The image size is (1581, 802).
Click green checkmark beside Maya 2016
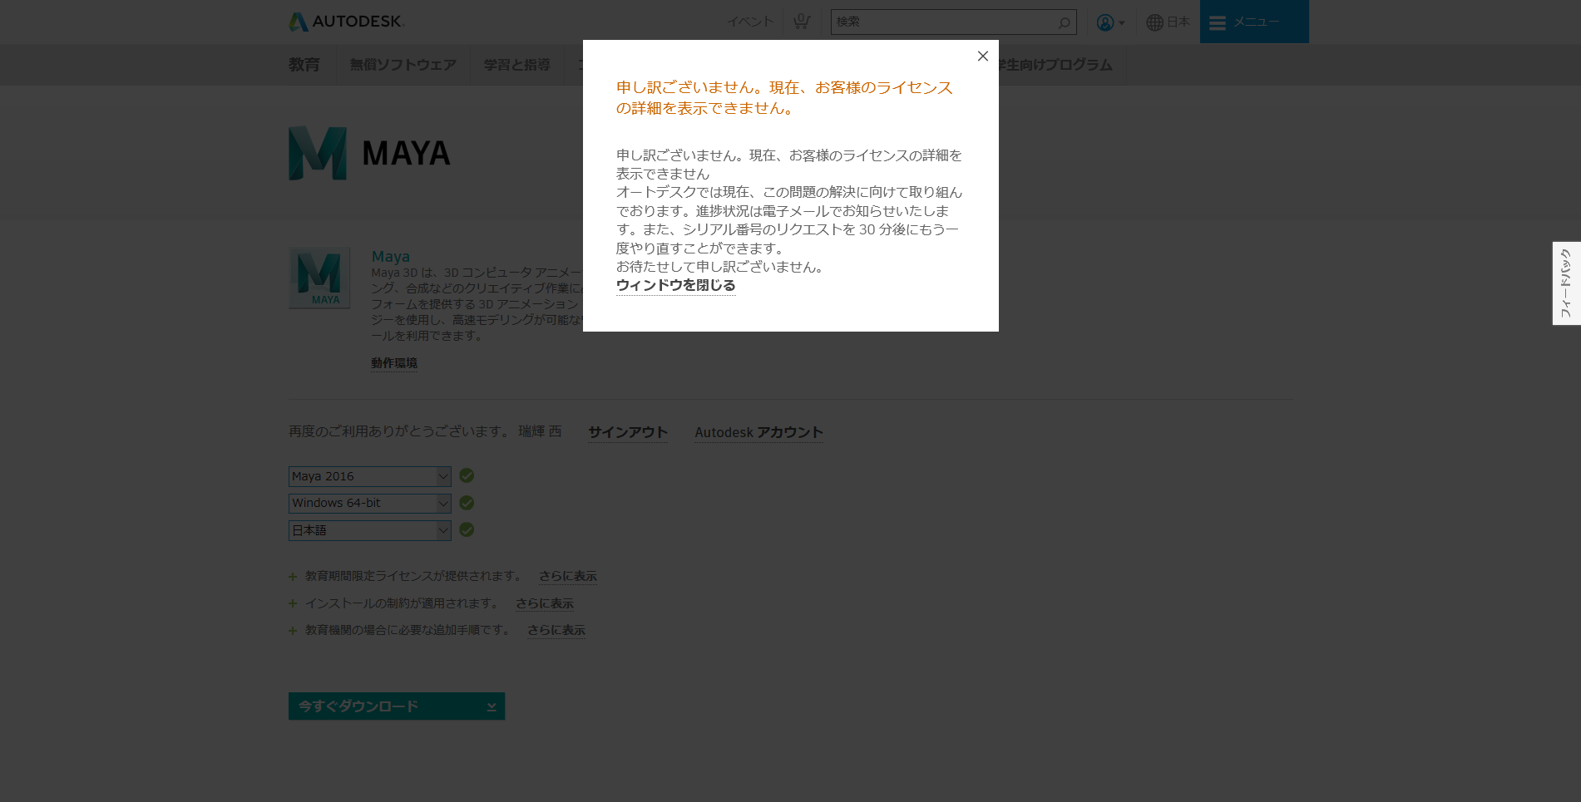(x=467, y=475)
